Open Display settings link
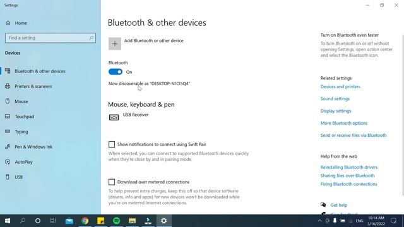404x227 pixels. 336,111
